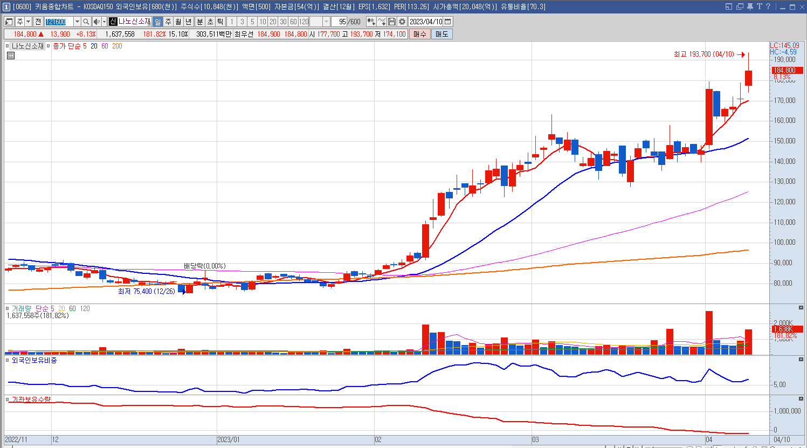This screenshot has width=807, height=448.
Task: Click the magenta 60 moving average legend
Action: point(105,46)
